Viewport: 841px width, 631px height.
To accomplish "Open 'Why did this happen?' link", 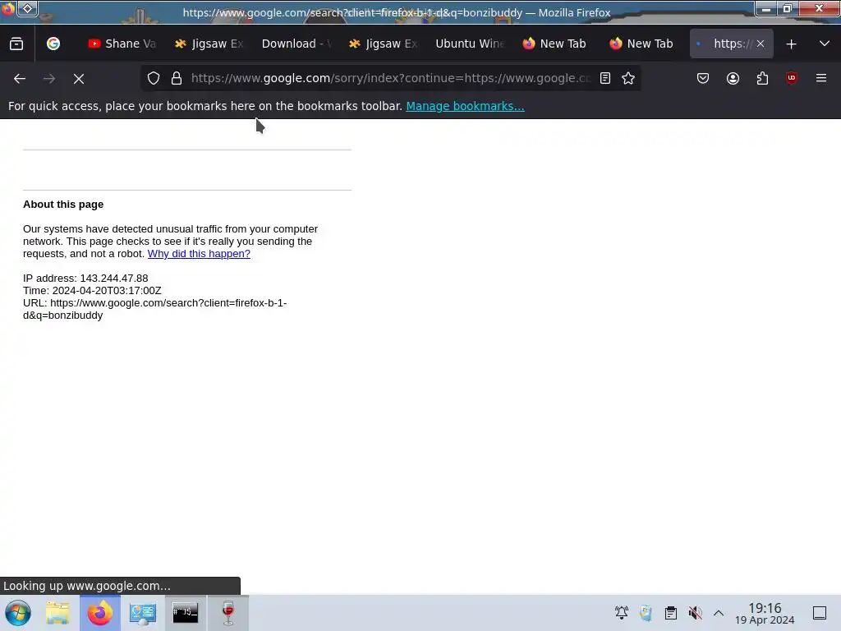I will [199, 254].
